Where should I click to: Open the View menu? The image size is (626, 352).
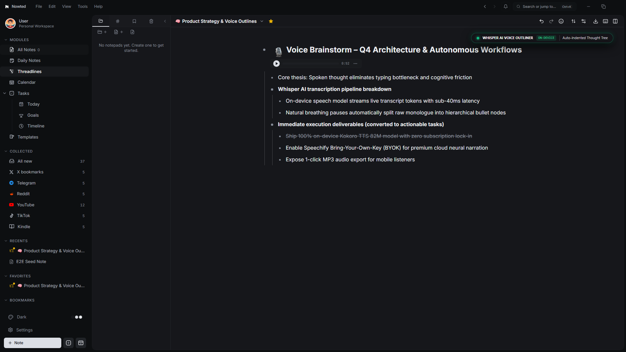[x=67, y=7]
